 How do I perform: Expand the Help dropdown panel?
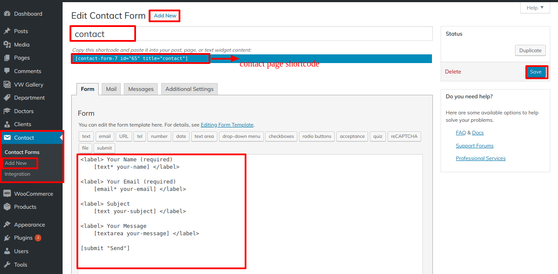point(535,8)
